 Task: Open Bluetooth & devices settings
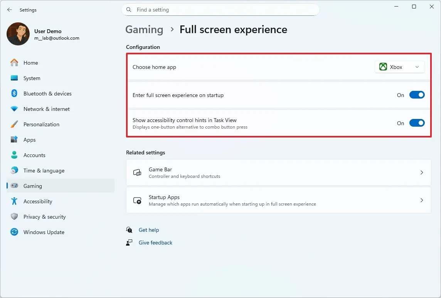47,94
